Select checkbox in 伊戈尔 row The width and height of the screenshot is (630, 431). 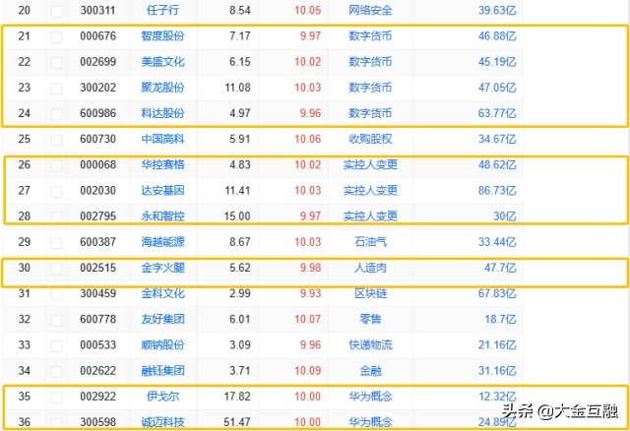point(56,397)
